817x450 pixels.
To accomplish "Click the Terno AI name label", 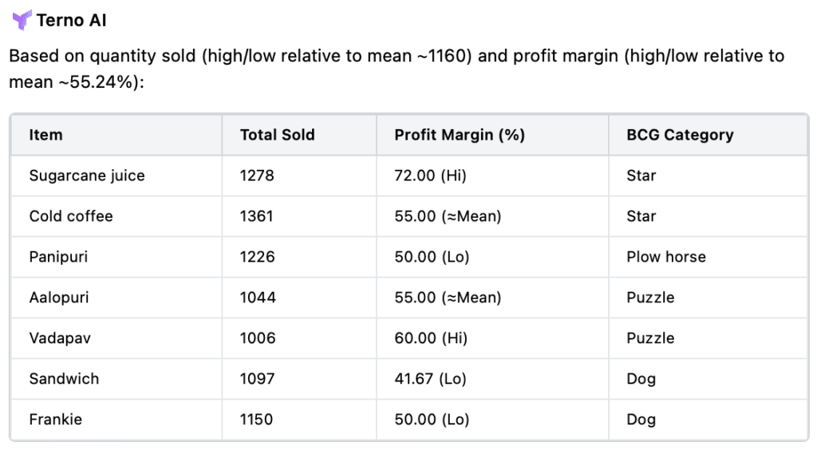I will [x=72, y=21].
